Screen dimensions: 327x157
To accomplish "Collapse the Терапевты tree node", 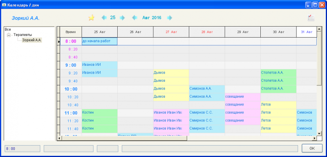I will tap(9, 35).
